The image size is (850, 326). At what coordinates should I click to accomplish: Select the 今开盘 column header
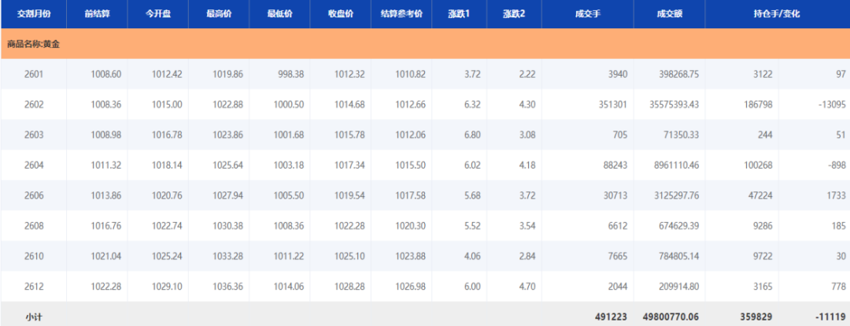point(157,14)
